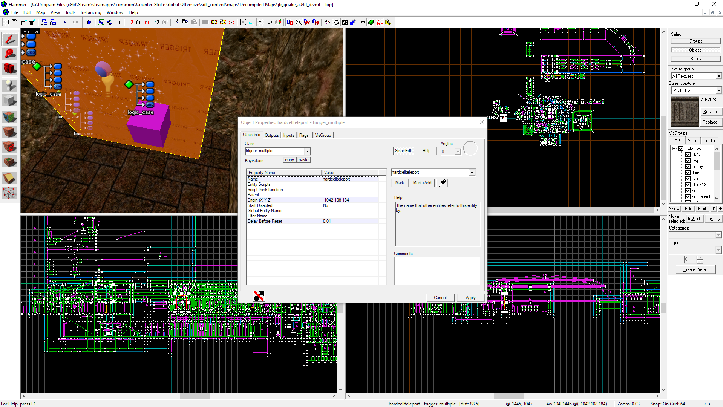723x407 pixels.
Task: Switch to the Flags tab
Action: pyautogui.click(x=304, y=135)
